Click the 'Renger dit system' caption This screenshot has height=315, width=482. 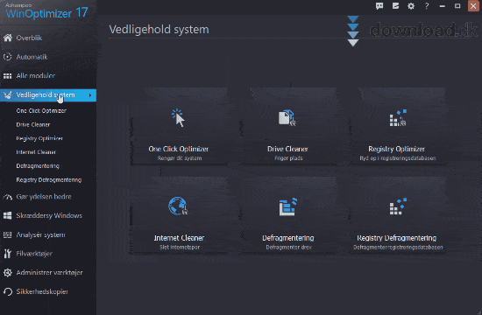pos(180,158)
